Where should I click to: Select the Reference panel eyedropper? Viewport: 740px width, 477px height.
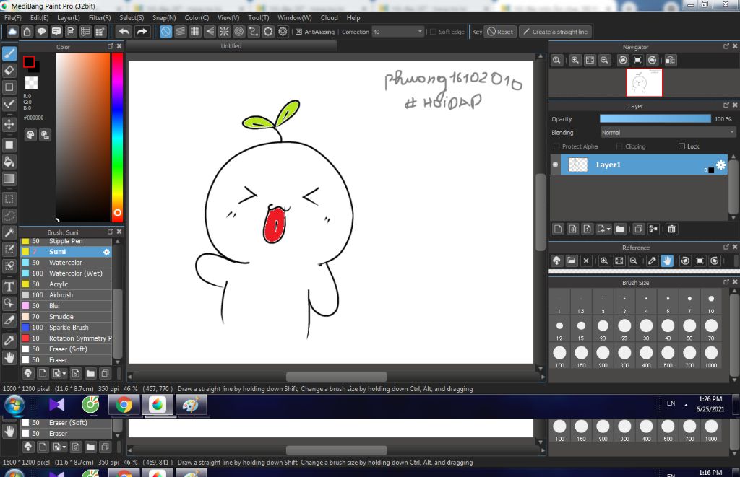coord(652,261)
